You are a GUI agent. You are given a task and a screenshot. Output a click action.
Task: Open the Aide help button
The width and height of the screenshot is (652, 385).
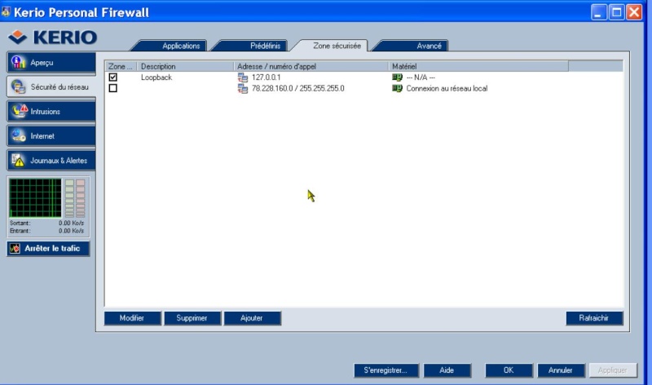(x=447, y=370)
